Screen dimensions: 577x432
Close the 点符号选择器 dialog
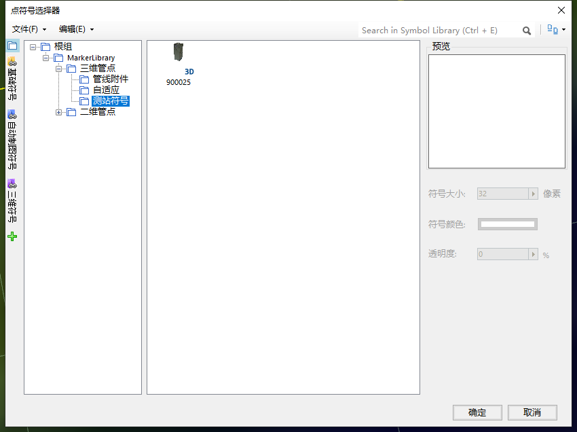tap(561, 10)
